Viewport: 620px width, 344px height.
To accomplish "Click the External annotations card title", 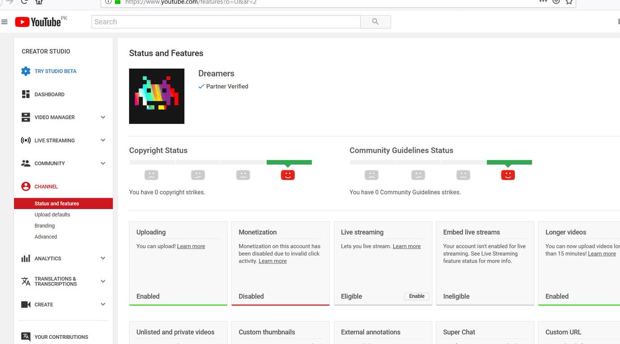I will tap(370, 332).
